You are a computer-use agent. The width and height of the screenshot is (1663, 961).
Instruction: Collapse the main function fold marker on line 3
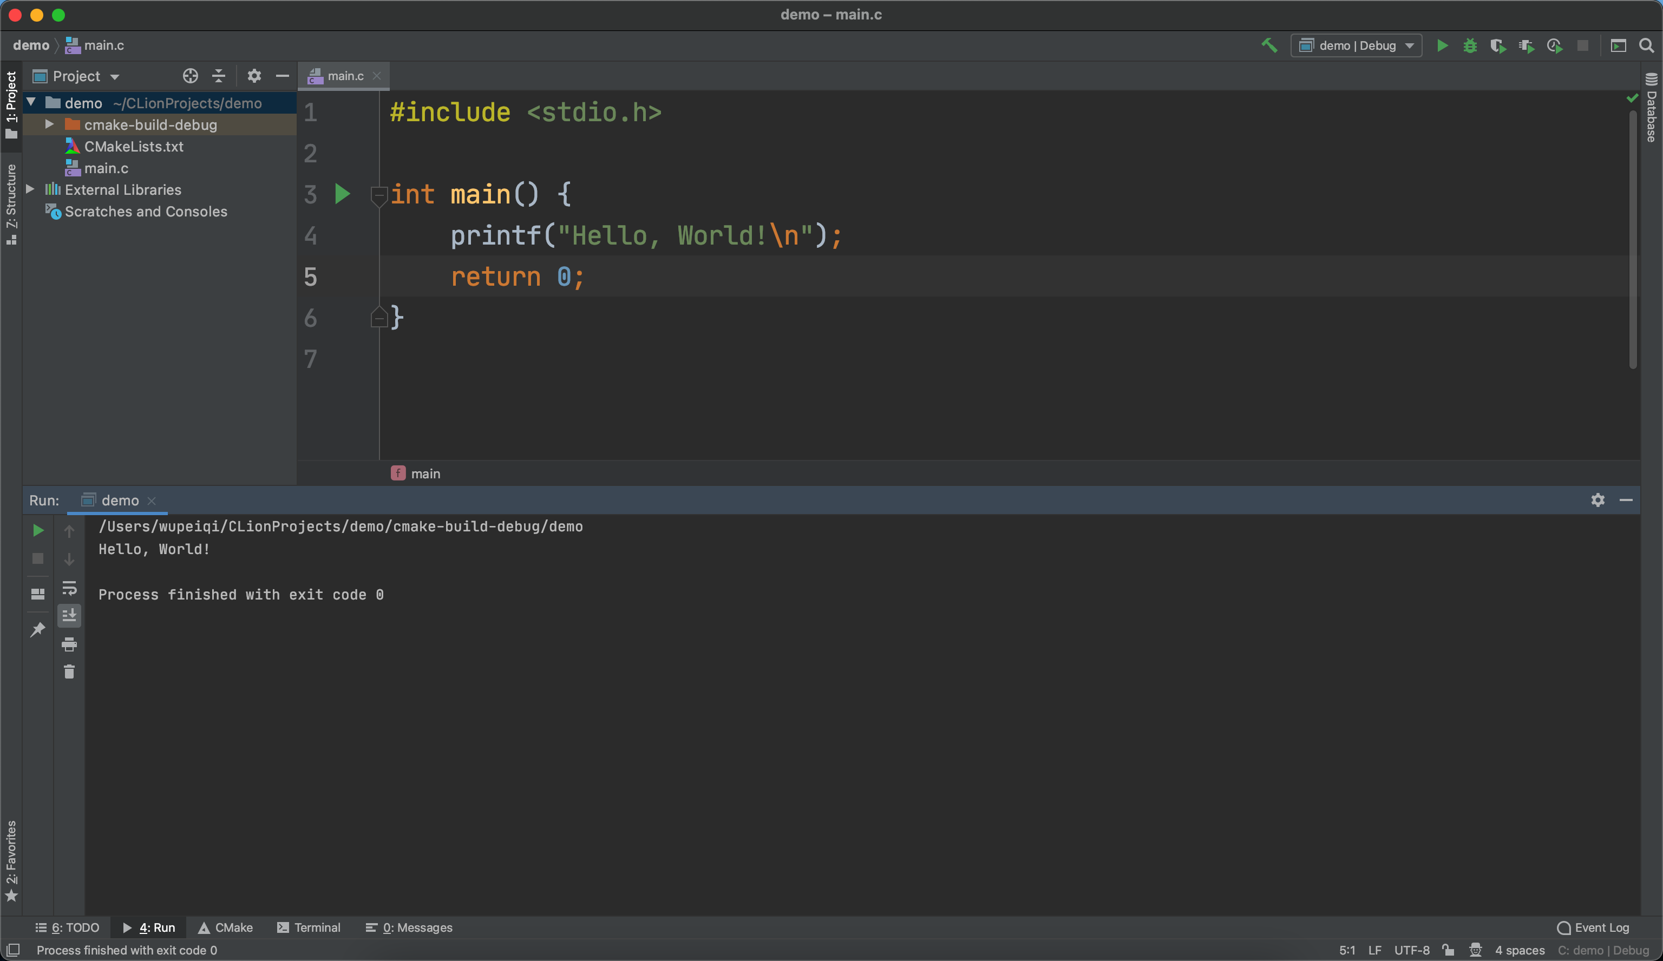click(379, 195)
